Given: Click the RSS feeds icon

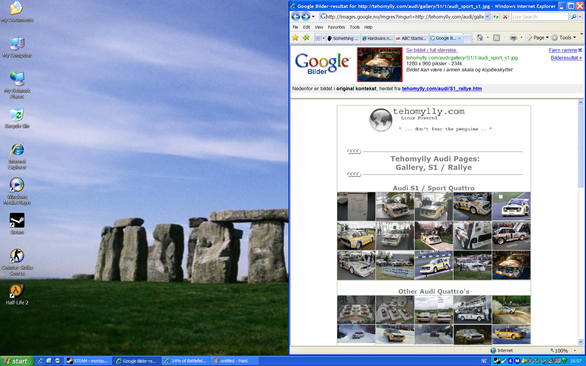Looking at the screenshot, I should pos(497,38).
